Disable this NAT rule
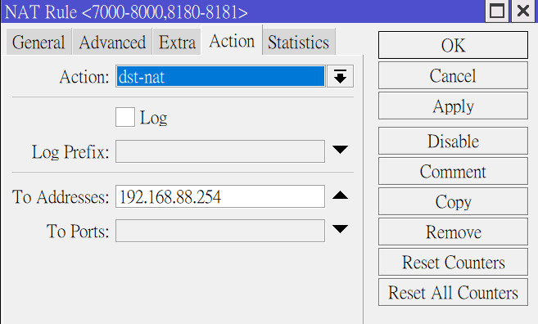This screenshot has width=538, height=324. [x=454, y=141]
